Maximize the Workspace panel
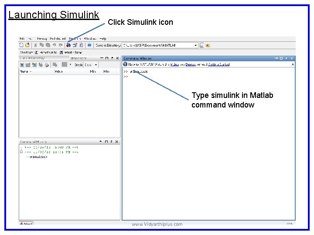 pyautogui.click(x=107, y=58)
